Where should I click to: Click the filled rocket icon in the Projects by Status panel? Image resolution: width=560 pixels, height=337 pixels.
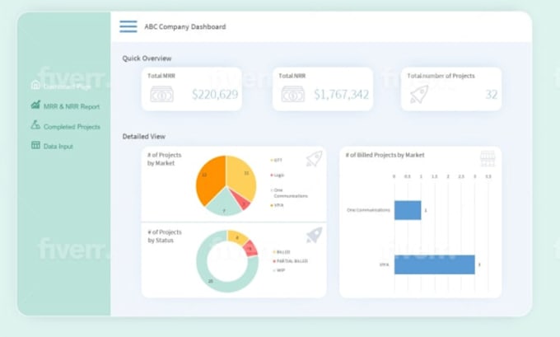click(x=315, y=235)
